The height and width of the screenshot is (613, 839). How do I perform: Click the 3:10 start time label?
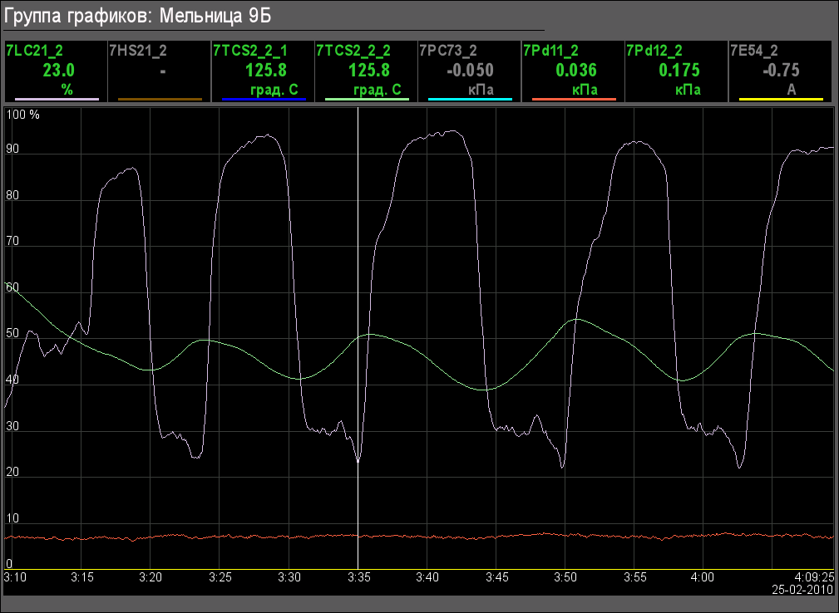pyautogui.click(x=14, y=575)
